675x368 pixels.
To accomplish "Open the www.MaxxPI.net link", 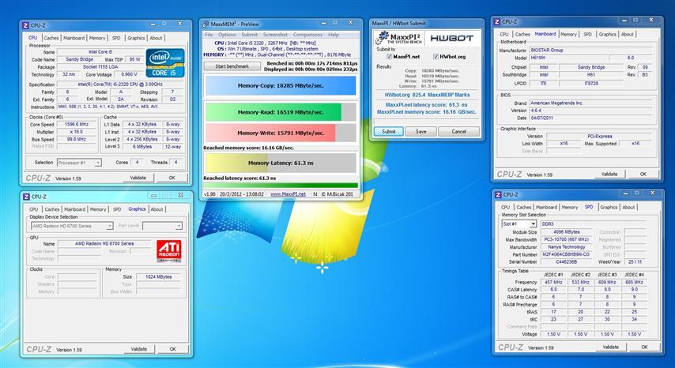I will [x=288, y=194].
